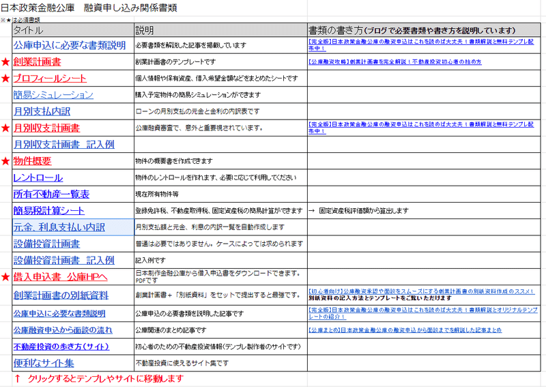Screen dimensions: 546x387
Task: Follow the 借入申込書_公庫HPへ link
Action: [x=60, y=277]
